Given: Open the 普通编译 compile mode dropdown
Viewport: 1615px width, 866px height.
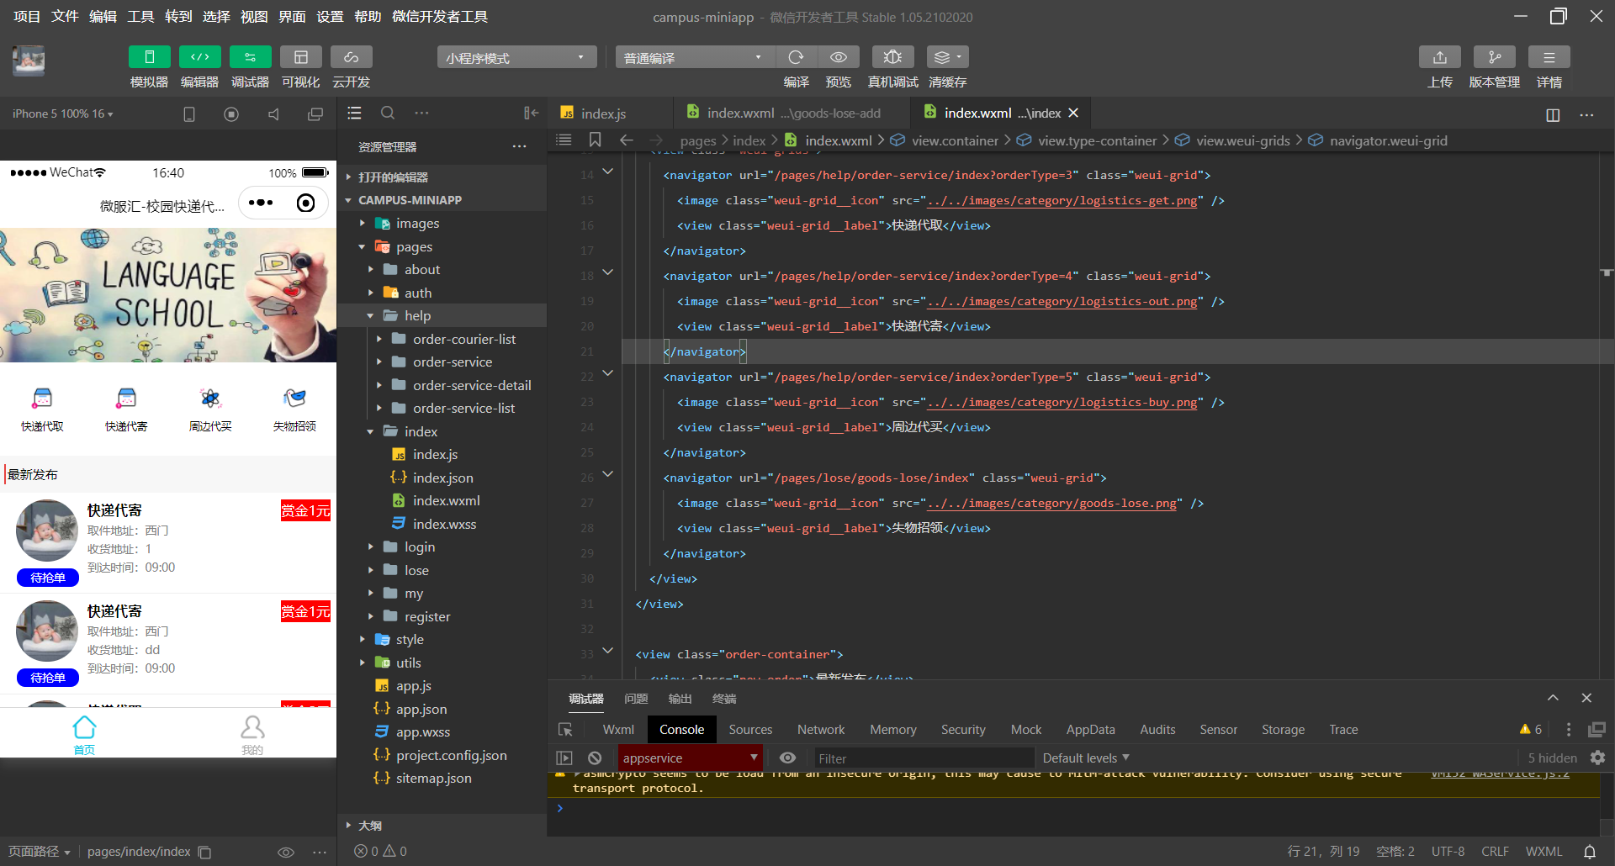Looking at the screenshot, I should point(695,57).
